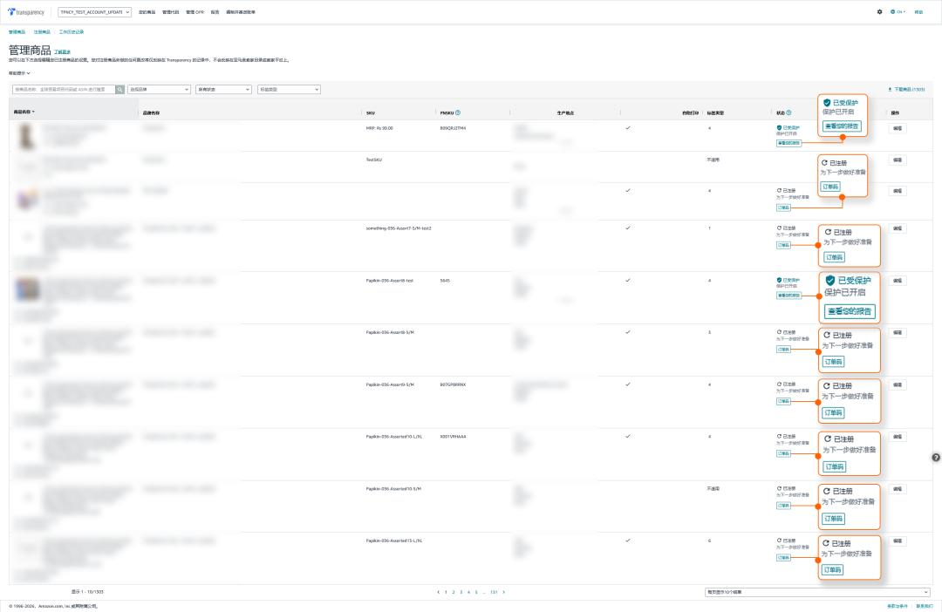Go to the next page arrow
Image resolution: width=942 pixels, height=612 pixels.
503,592
